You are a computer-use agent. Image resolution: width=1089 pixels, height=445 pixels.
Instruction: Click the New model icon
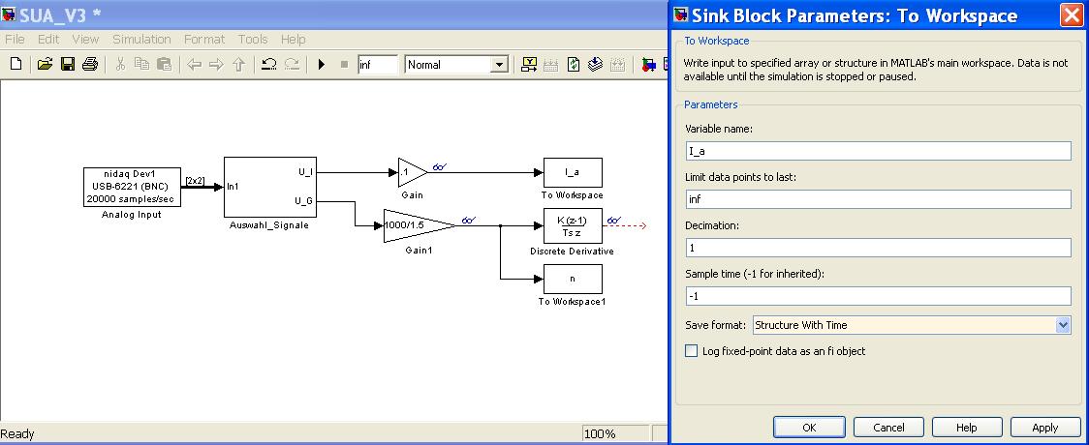click(16, 65)
